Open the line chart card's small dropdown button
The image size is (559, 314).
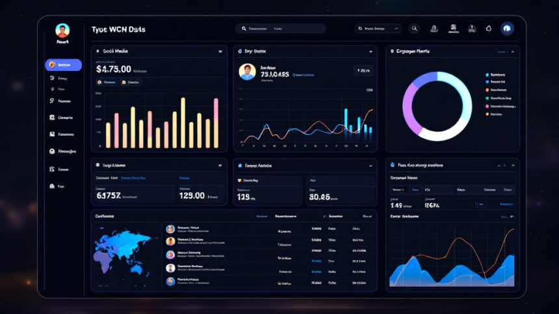click(363, 70)
